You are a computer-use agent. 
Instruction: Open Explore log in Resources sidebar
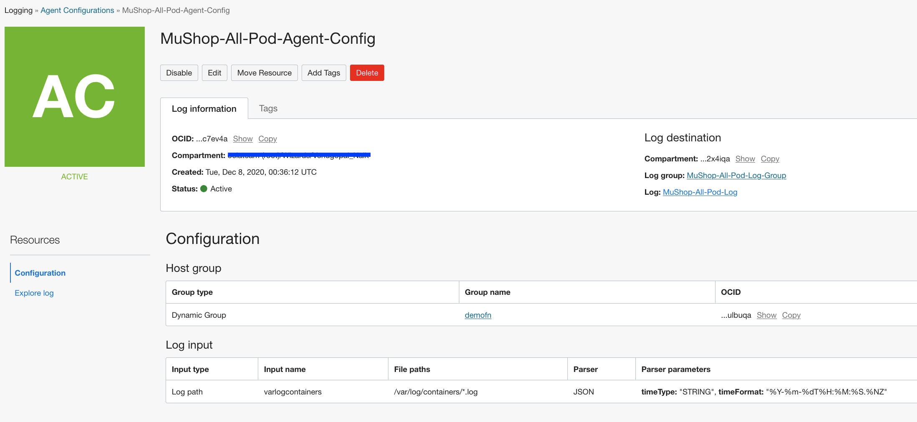coord(34,293)
